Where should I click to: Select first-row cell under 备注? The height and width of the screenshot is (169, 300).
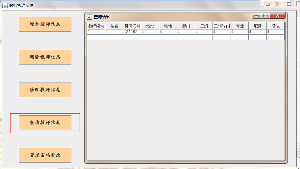click(x=276, y=32)
